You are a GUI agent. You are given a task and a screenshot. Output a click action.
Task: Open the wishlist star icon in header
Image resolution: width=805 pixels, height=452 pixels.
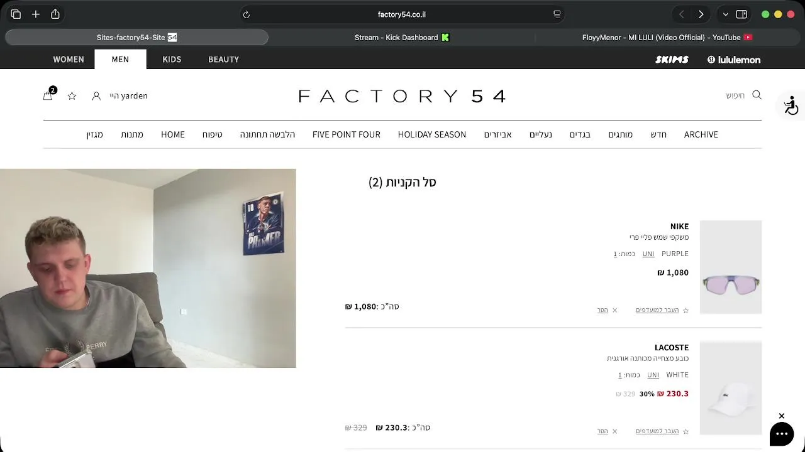click(x=72, y=96)
